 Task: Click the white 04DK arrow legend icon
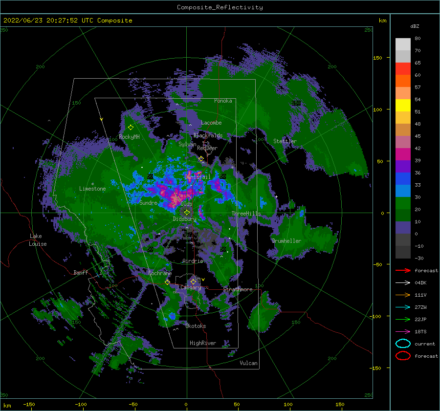click(x=403, y=282)
